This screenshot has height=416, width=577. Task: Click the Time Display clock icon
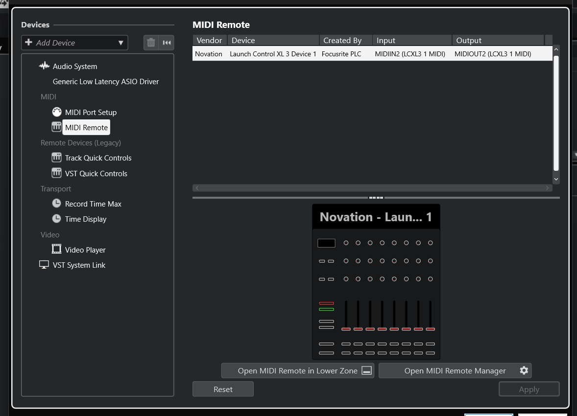[56, 218]
